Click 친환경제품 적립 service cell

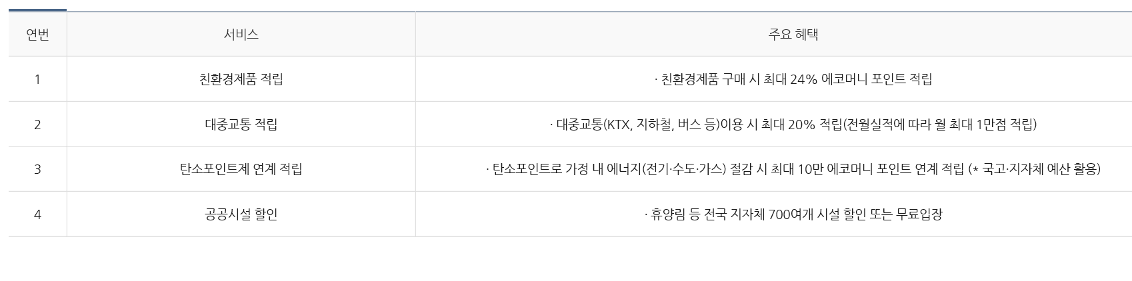point(241,79)
